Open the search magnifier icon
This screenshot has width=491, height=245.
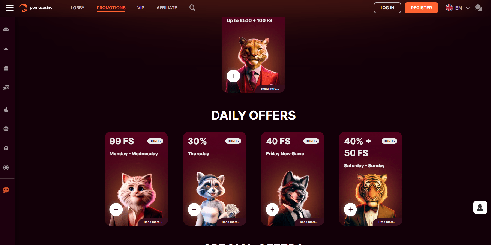click(192, 8)
